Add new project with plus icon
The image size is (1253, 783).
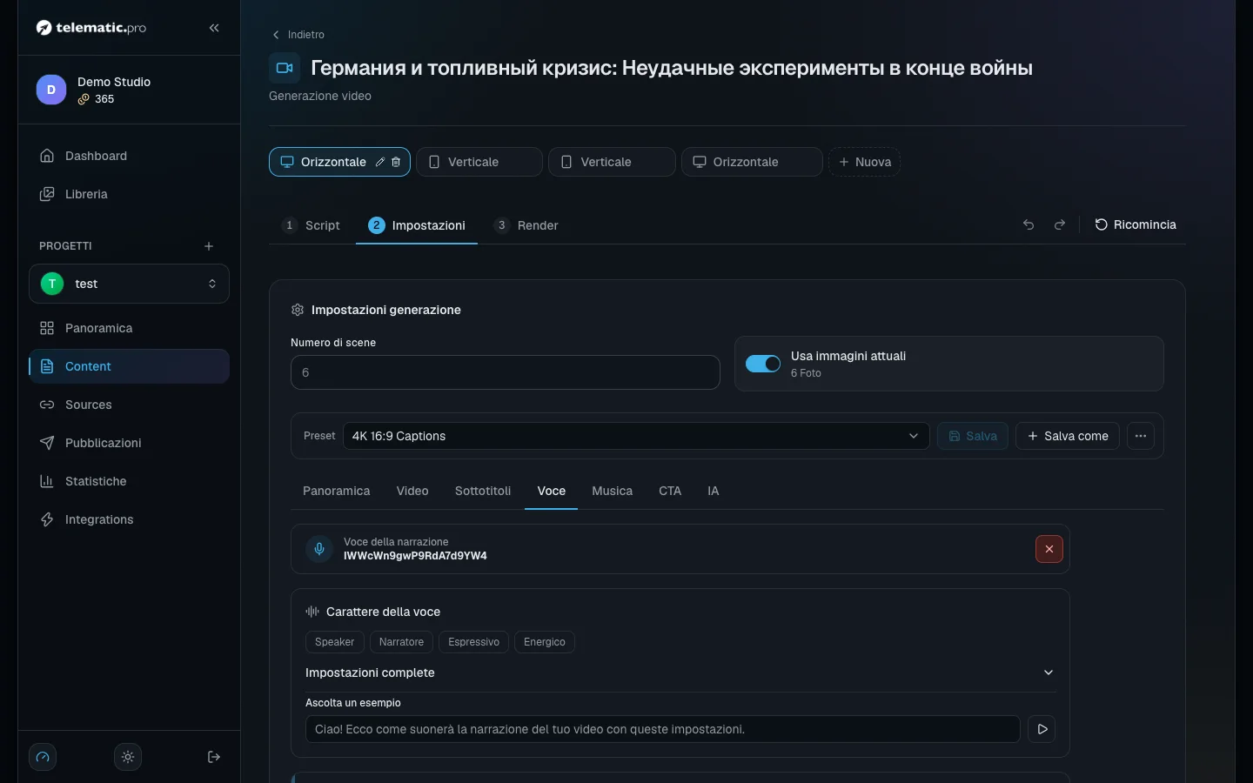tap(209, 246)
